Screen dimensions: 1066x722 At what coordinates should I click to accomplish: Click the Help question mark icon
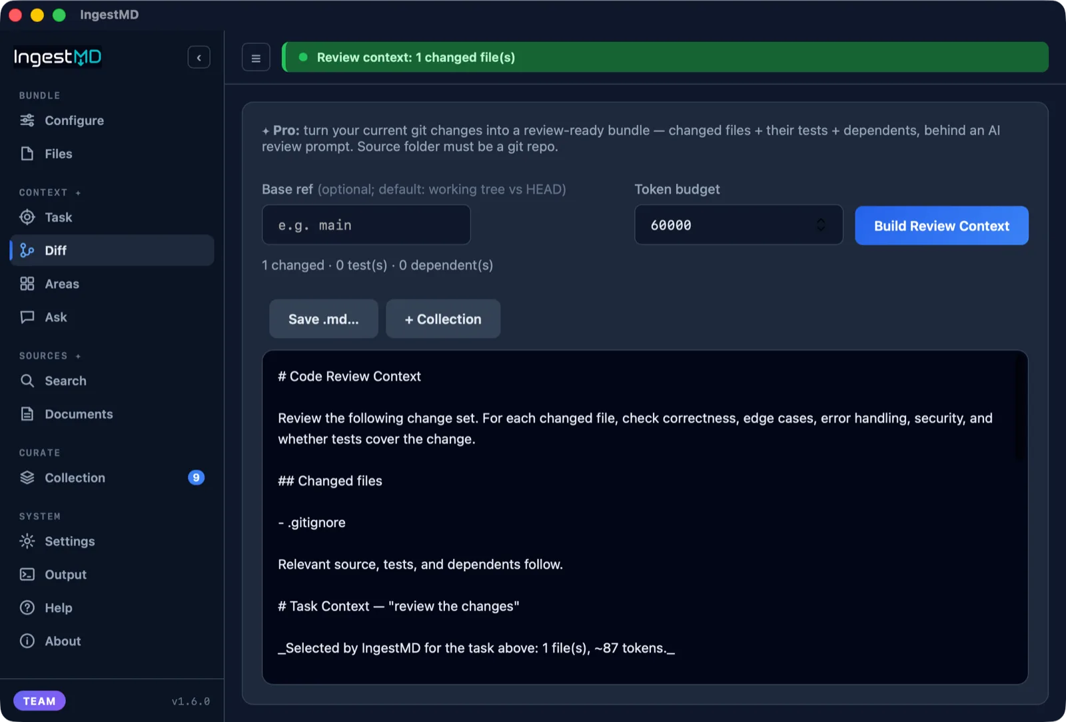click(27, 608)
